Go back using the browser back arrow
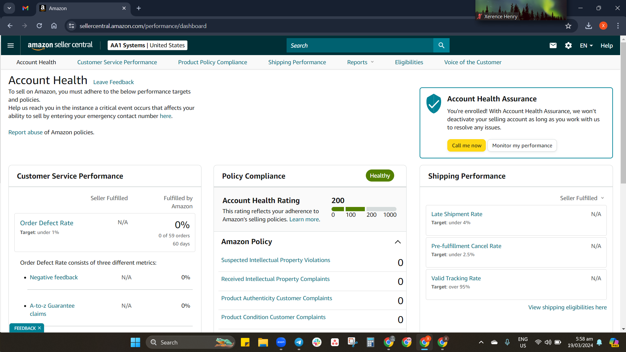The image size is (626, 352). pos(10,26)
